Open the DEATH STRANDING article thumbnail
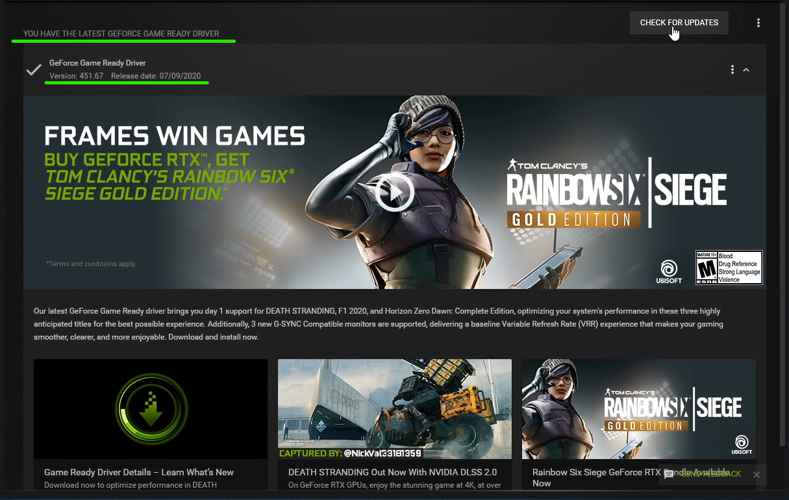Screen dimensions: 789x500 tap(395, 409)
